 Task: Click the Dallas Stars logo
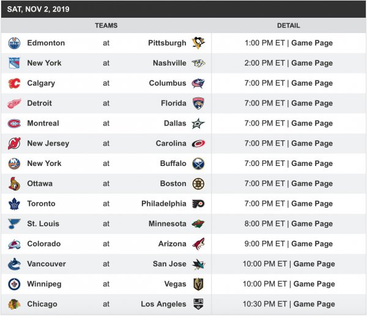coord(198,124)
